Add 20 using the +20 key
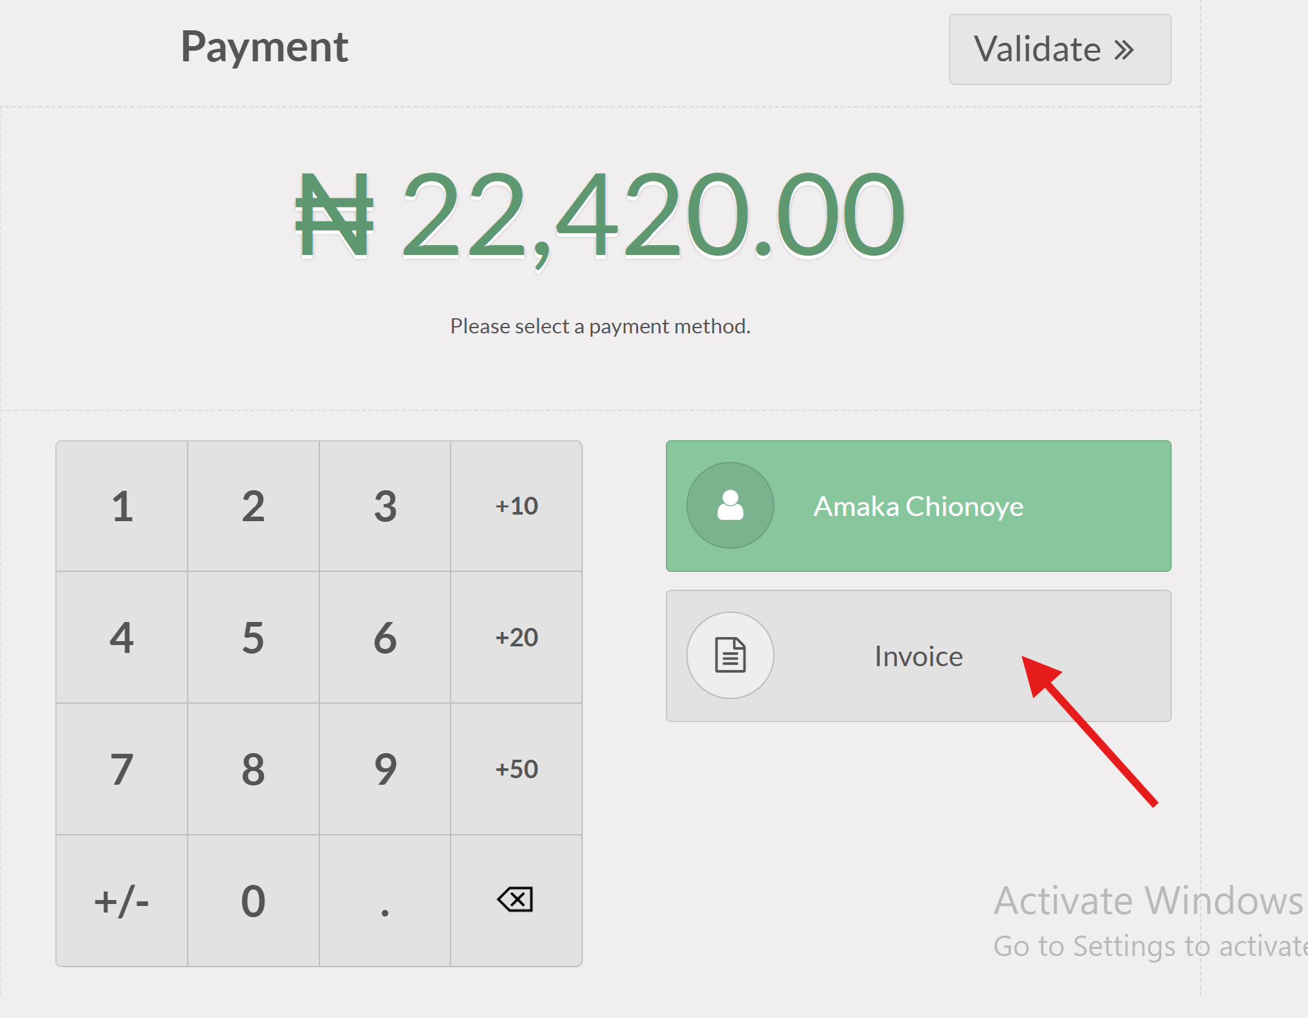Image resolution: width=1308 pixels, height=1018 pixels. point(516,637)
